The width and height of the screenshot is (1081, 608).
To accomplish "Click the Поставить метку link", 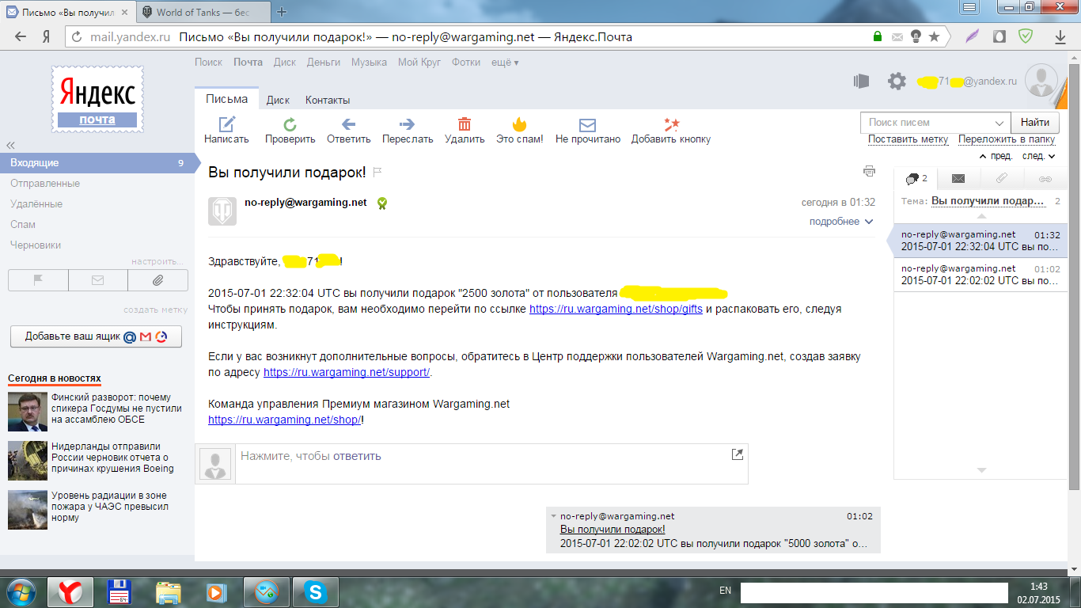I will click(x=908, y=139).
